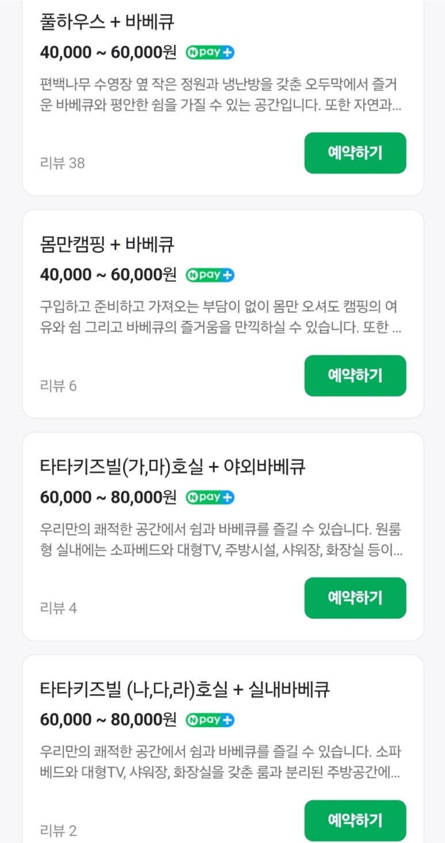Viewport: 445px width, 843px height.
Task: Tap the Npay+ badge on 타타키즈빌(가,마)호실
Action: [210, 497]
